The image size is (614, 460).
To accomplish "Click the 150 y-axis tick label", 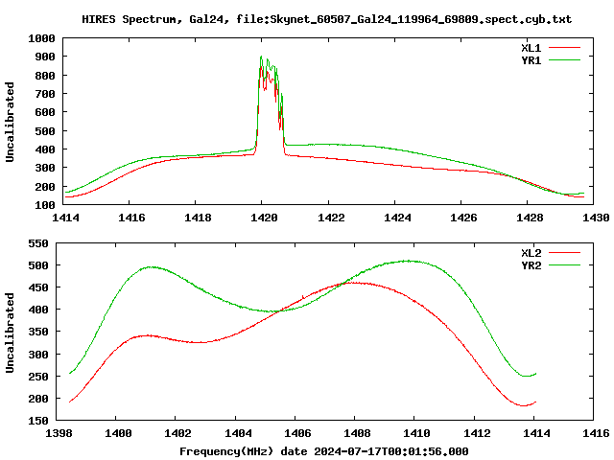I will [38, 421].
